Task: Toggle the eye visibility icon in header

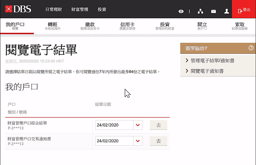Action: [181, 12]
